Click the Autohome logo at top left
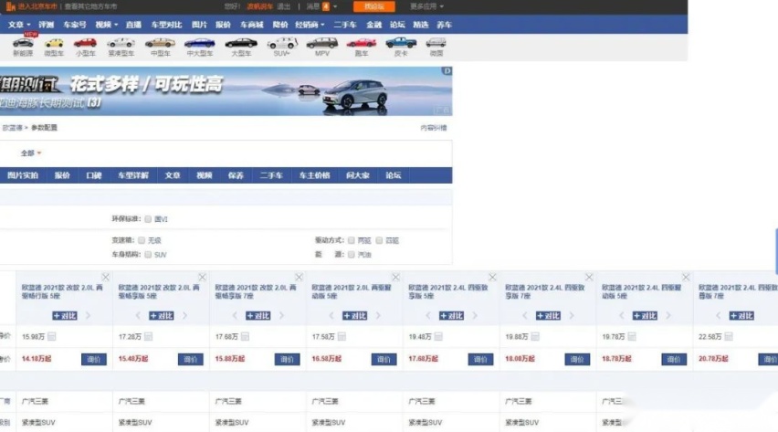This screenshot has height=432, width=778. [10, 6]
